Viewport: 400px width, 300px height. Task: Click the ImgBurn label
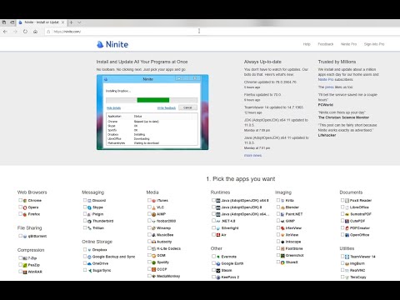point(357,263)
